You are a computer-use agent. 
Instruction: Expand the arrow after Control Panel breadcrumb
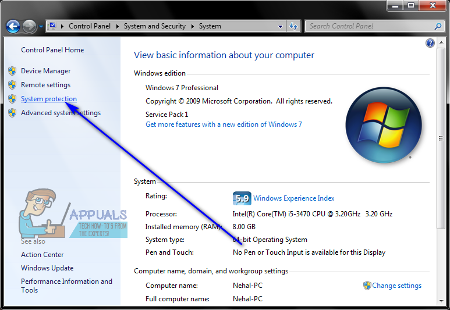click(x=118, y=26)
